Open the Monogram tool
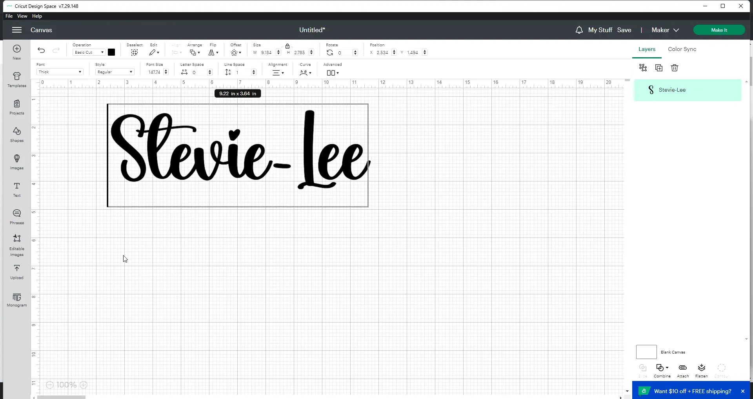 click(x=16, y=299)
